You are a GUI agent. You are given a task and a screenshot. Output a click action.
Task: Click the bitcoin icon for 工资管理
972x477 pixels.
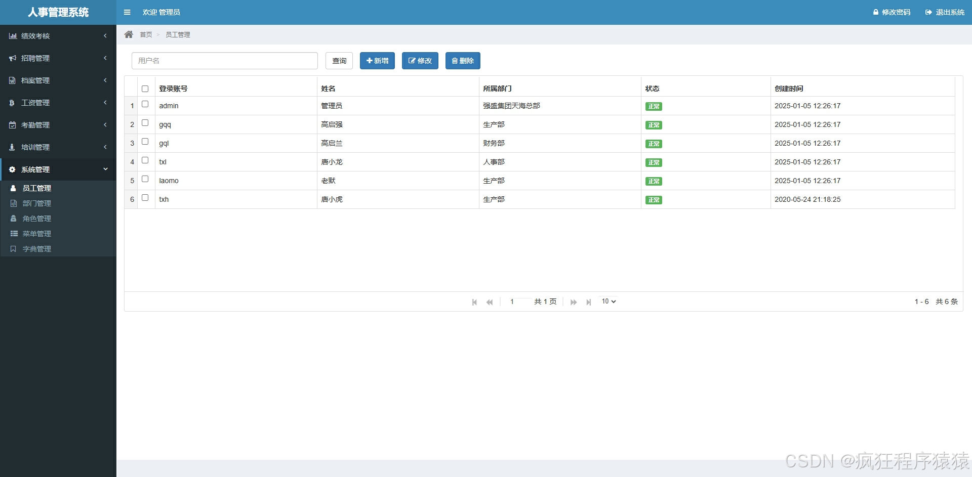pyautogui.click(x=12, y=103)
